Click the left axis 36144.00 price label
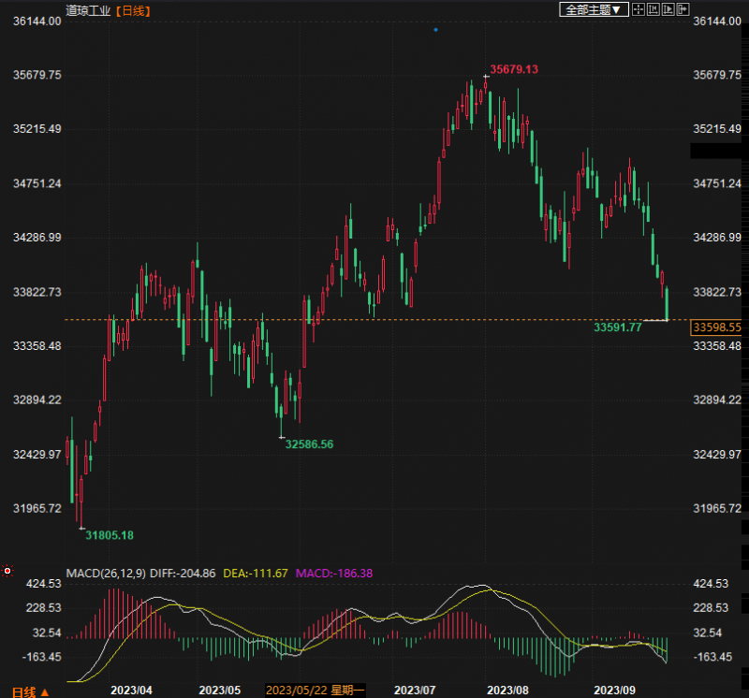The height and width of the screenshot is (698, 749). pos(37,21)
